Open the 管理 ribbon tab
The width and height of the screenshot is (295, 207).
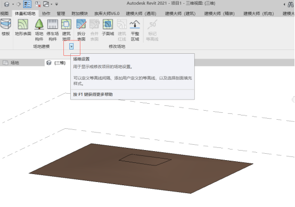pos(61,13)
